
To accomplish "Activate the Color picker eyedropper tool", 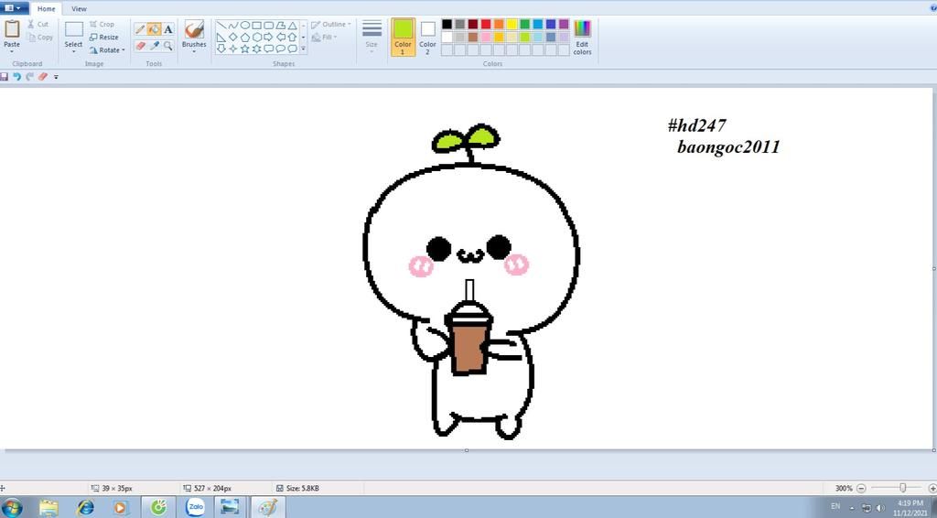I will click(x=155, y=45).
